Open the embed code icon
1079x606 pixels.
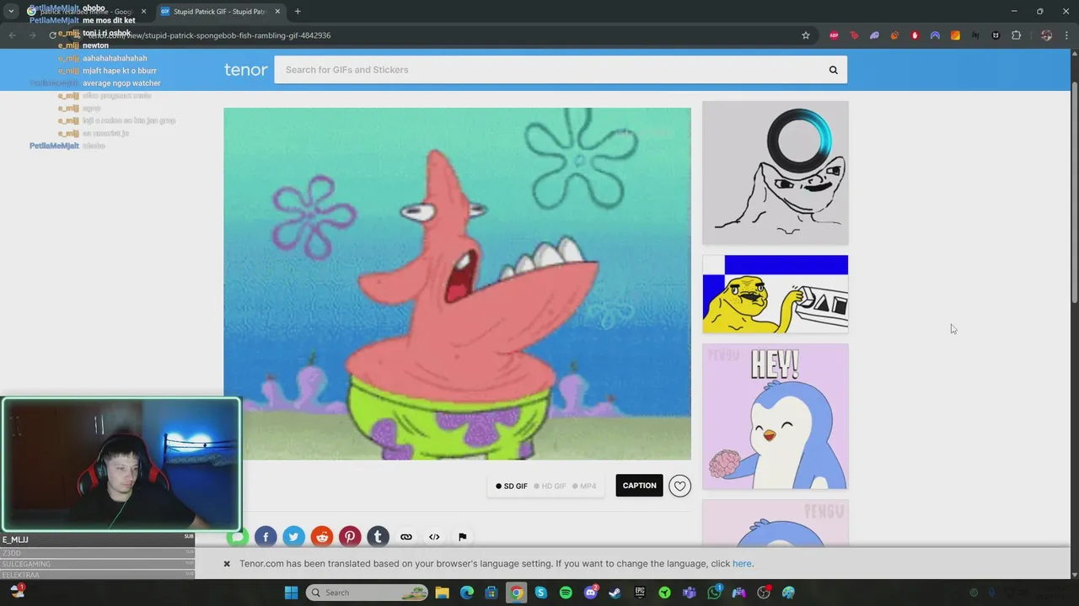pos(434,537)
